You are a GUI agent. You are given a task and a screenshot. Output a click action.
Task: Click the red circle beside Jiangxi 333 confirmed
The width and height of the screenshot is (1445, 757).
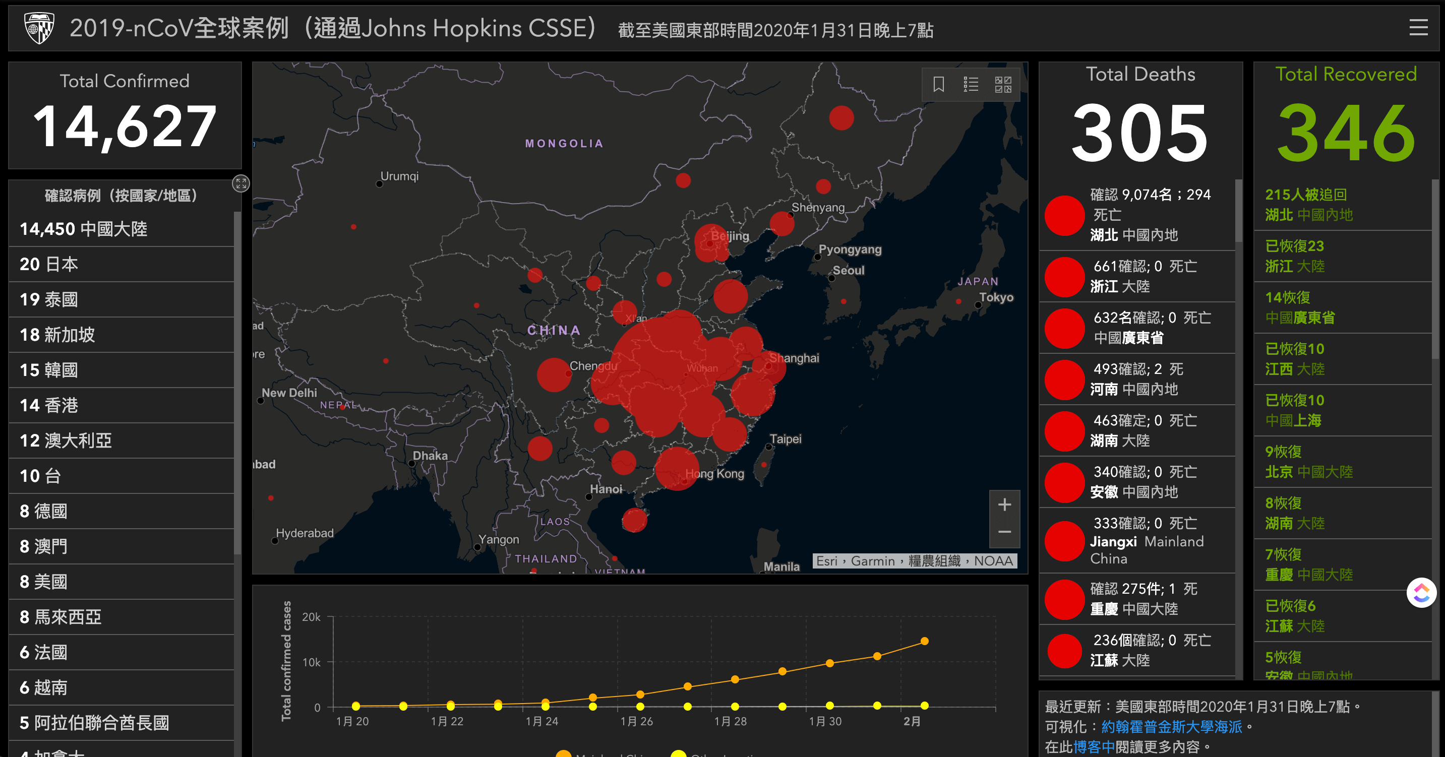1064,541
